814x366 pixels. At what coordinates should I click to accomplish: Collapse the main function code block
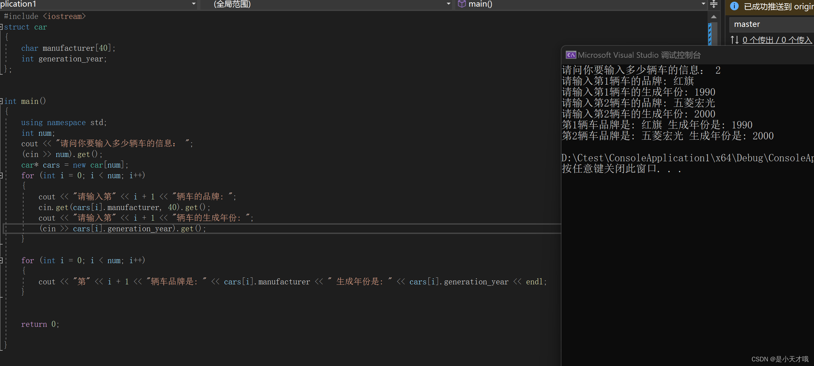coord(2,101)
